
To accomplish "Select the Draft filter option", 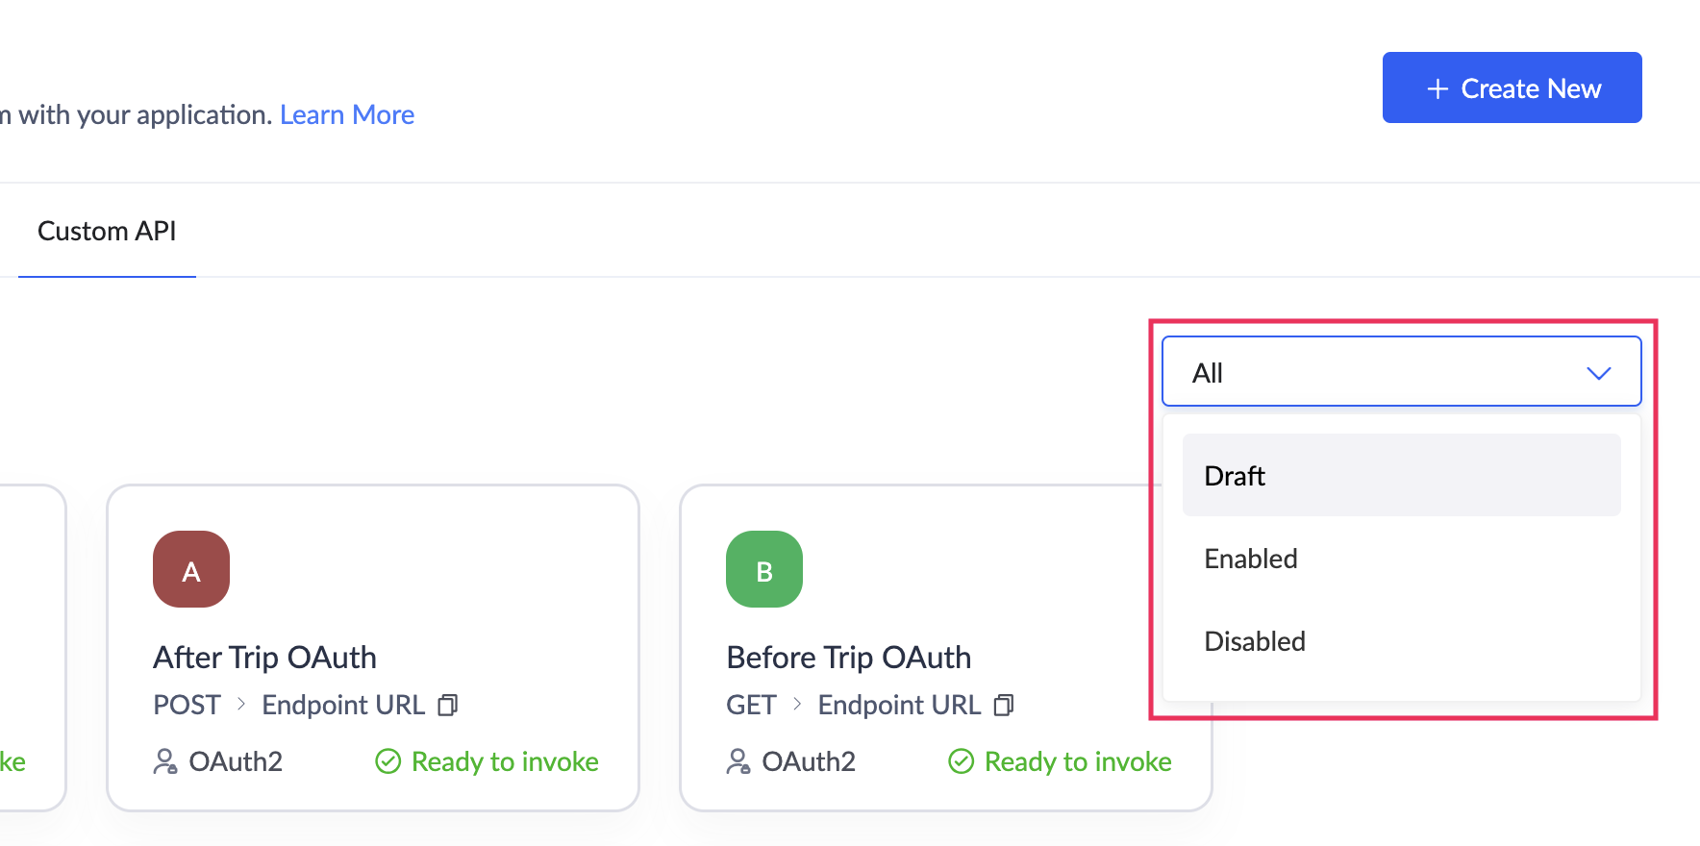I will coord(1401,476).
